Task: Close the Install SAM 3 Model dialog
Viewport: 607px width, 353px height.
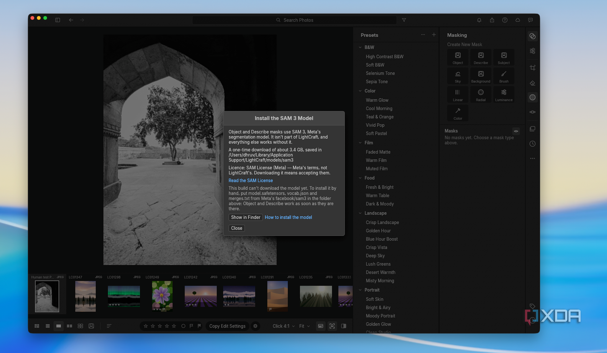Action: point(236,228)
